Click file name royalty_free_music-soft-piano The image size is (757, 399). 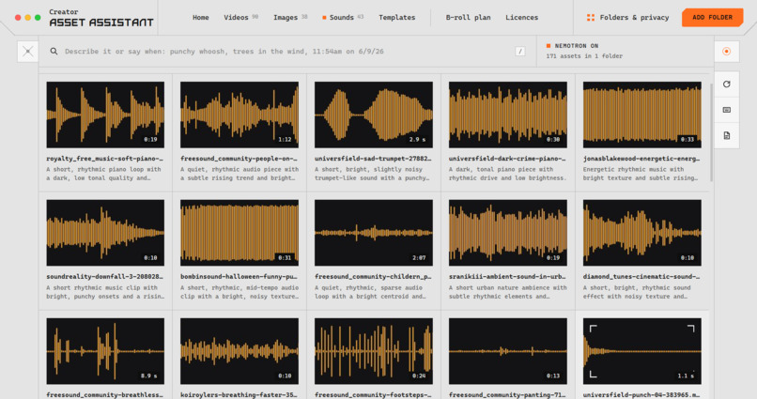[x=105, y=159]
